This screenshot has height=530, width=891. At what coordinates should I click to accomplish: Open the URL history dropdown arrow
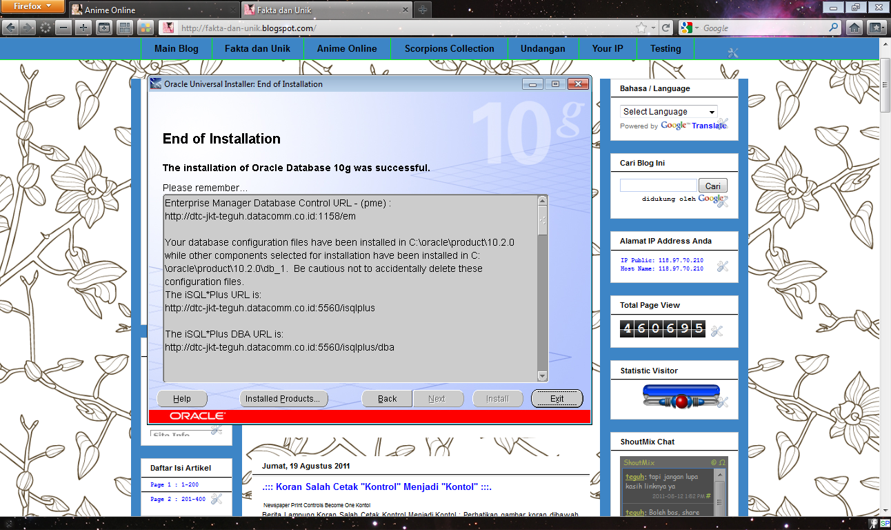click(x=654, y=28)
